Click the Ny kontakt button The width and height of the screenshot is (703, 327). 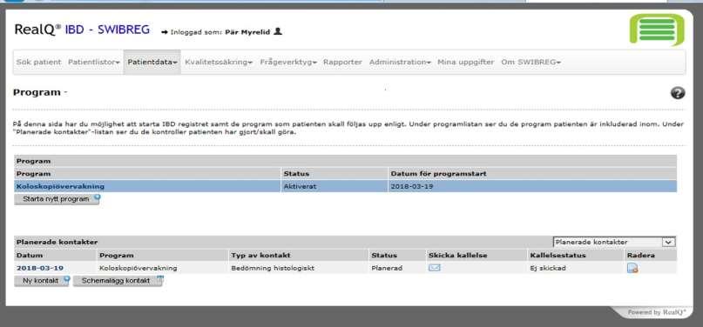42,281
